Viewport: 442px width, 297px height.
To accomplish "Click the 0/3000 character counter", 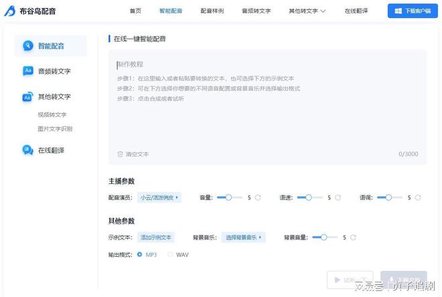I will tap(408, 154).
